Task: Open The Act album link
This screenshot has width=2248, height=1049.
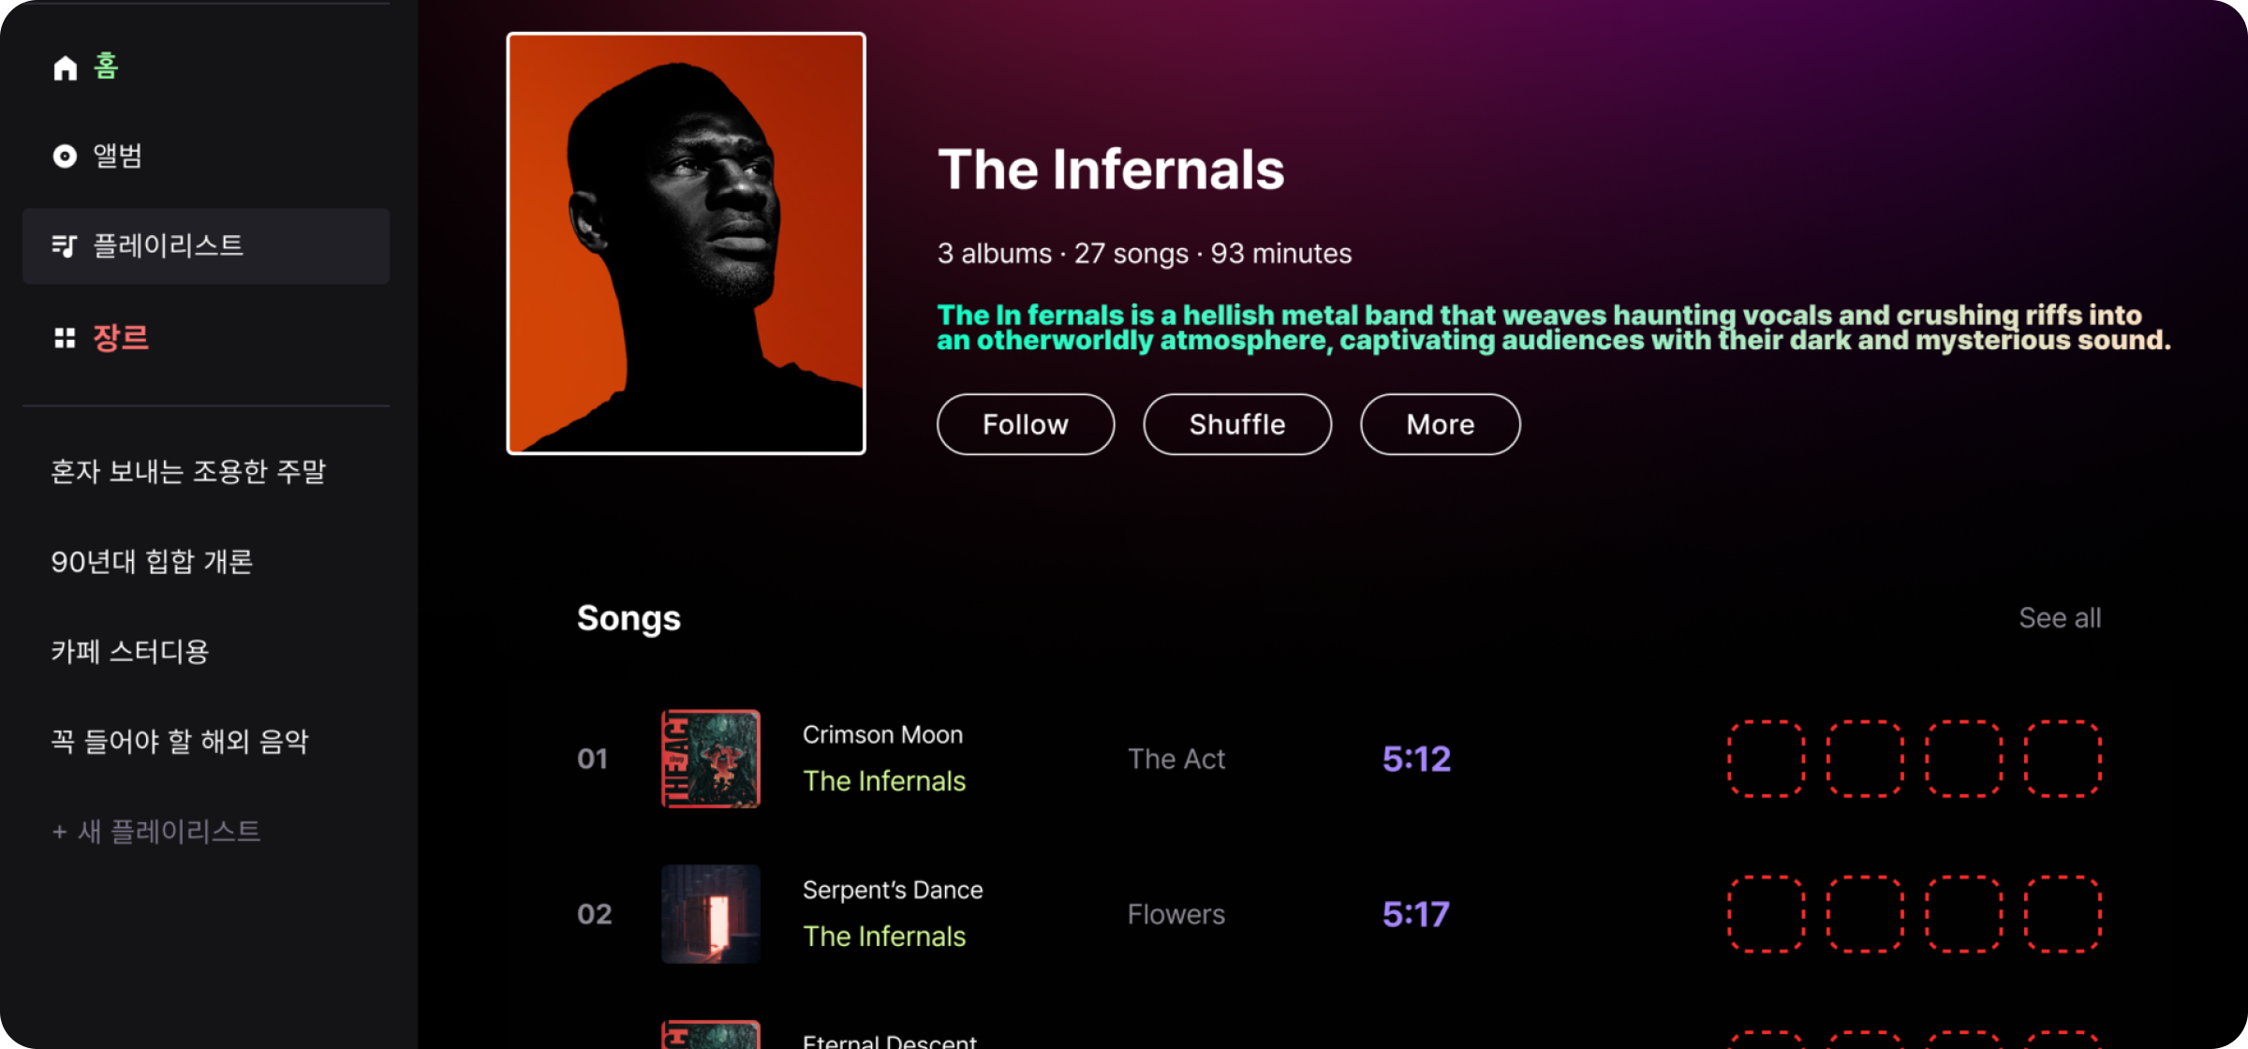Action: coord(1176,759)
